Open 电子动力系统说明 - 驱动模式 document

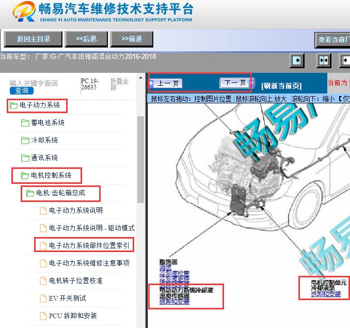[x=91, y=228]
